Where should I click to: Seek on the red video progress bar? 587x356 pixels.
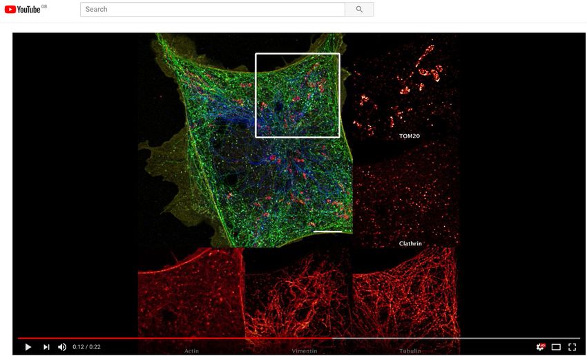pyautogui.click(x=299, y=339)
